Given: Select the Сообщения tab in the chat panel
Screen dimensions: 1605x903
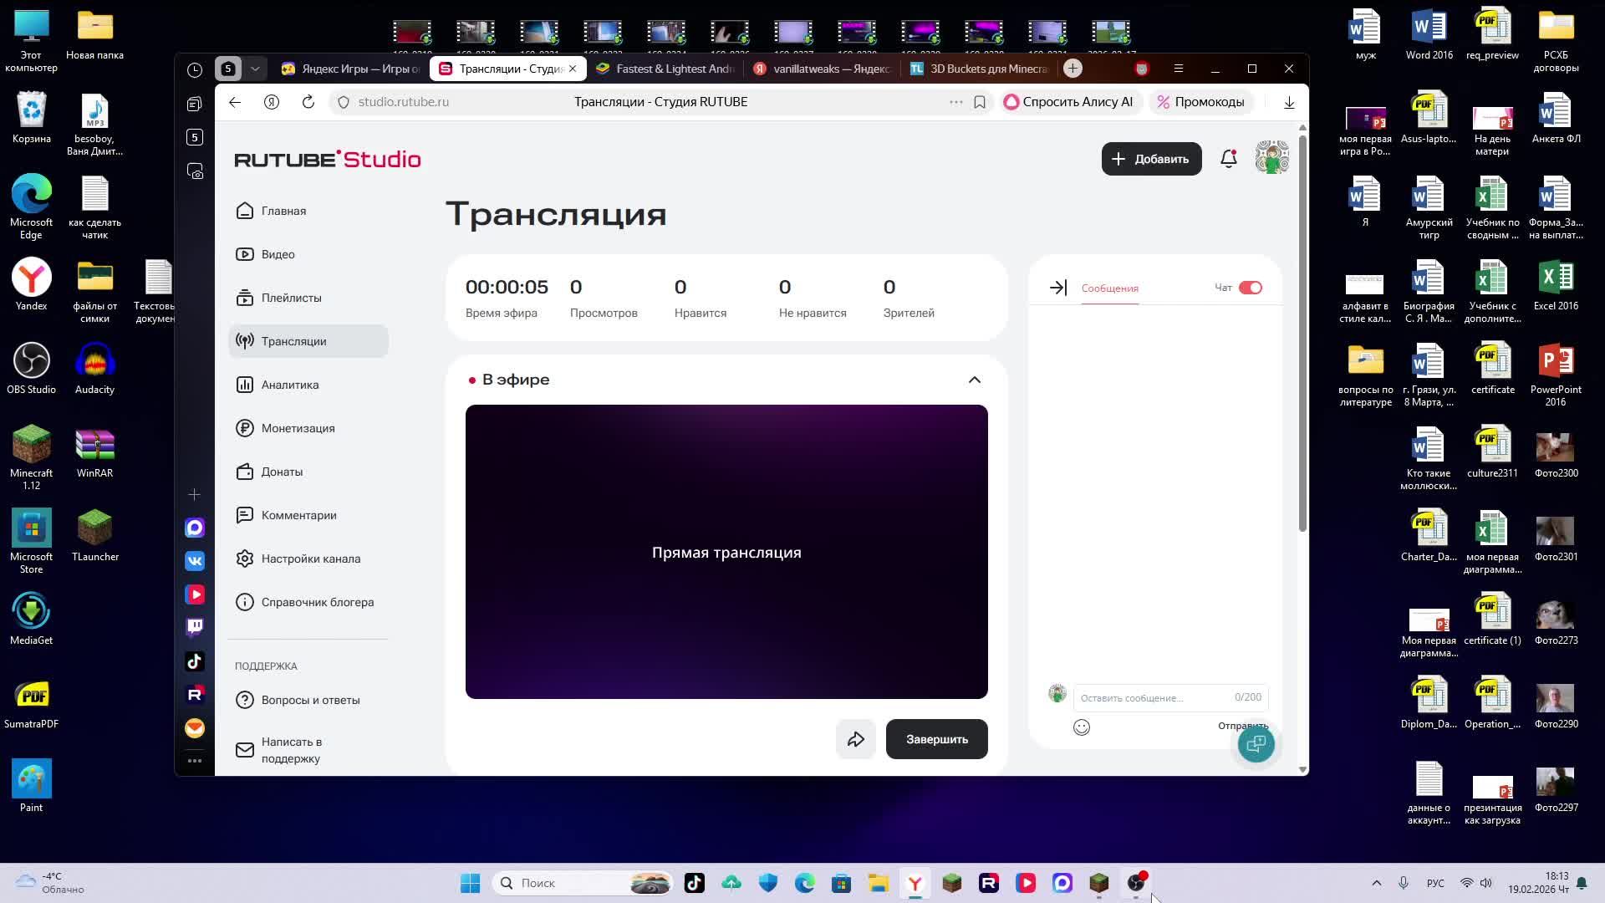Looking at the screenshot, I should coord(1108,288).
